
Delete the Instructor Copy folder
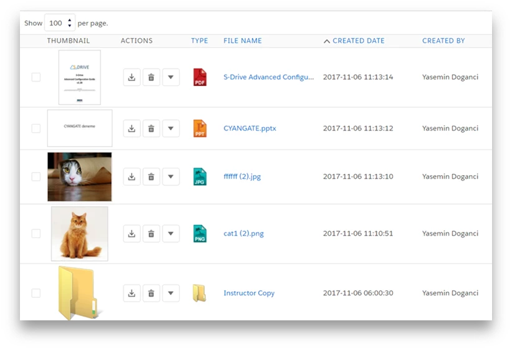click(151, 293)
